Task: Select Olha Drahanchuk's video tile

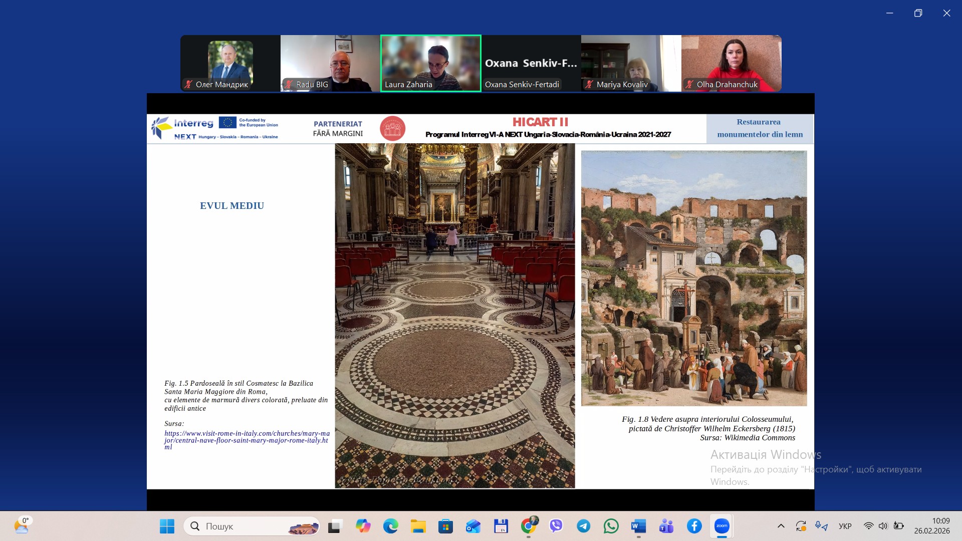Action: click(x=731, y=63)
